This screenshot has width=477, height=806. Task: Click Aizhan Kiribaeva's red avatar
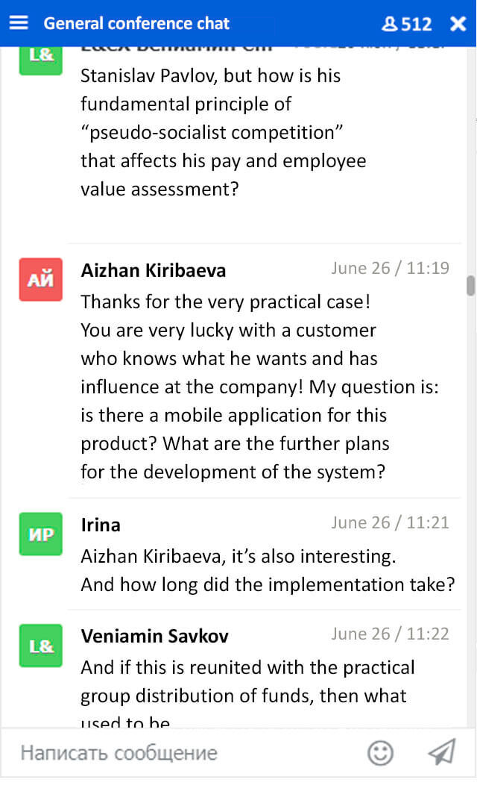[x=40, y=280]
